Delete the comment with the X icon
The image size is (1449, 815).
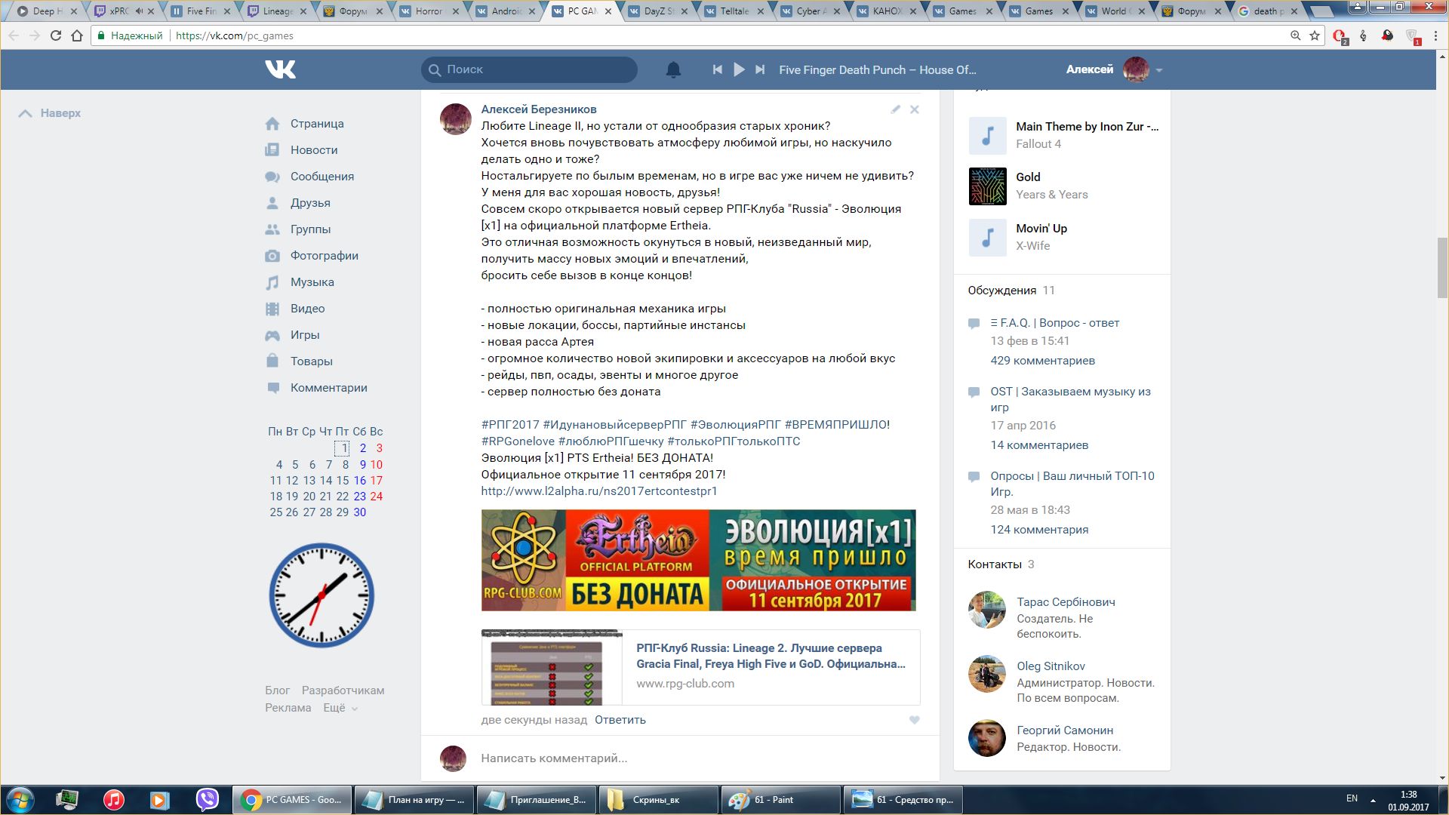(915, 109)
